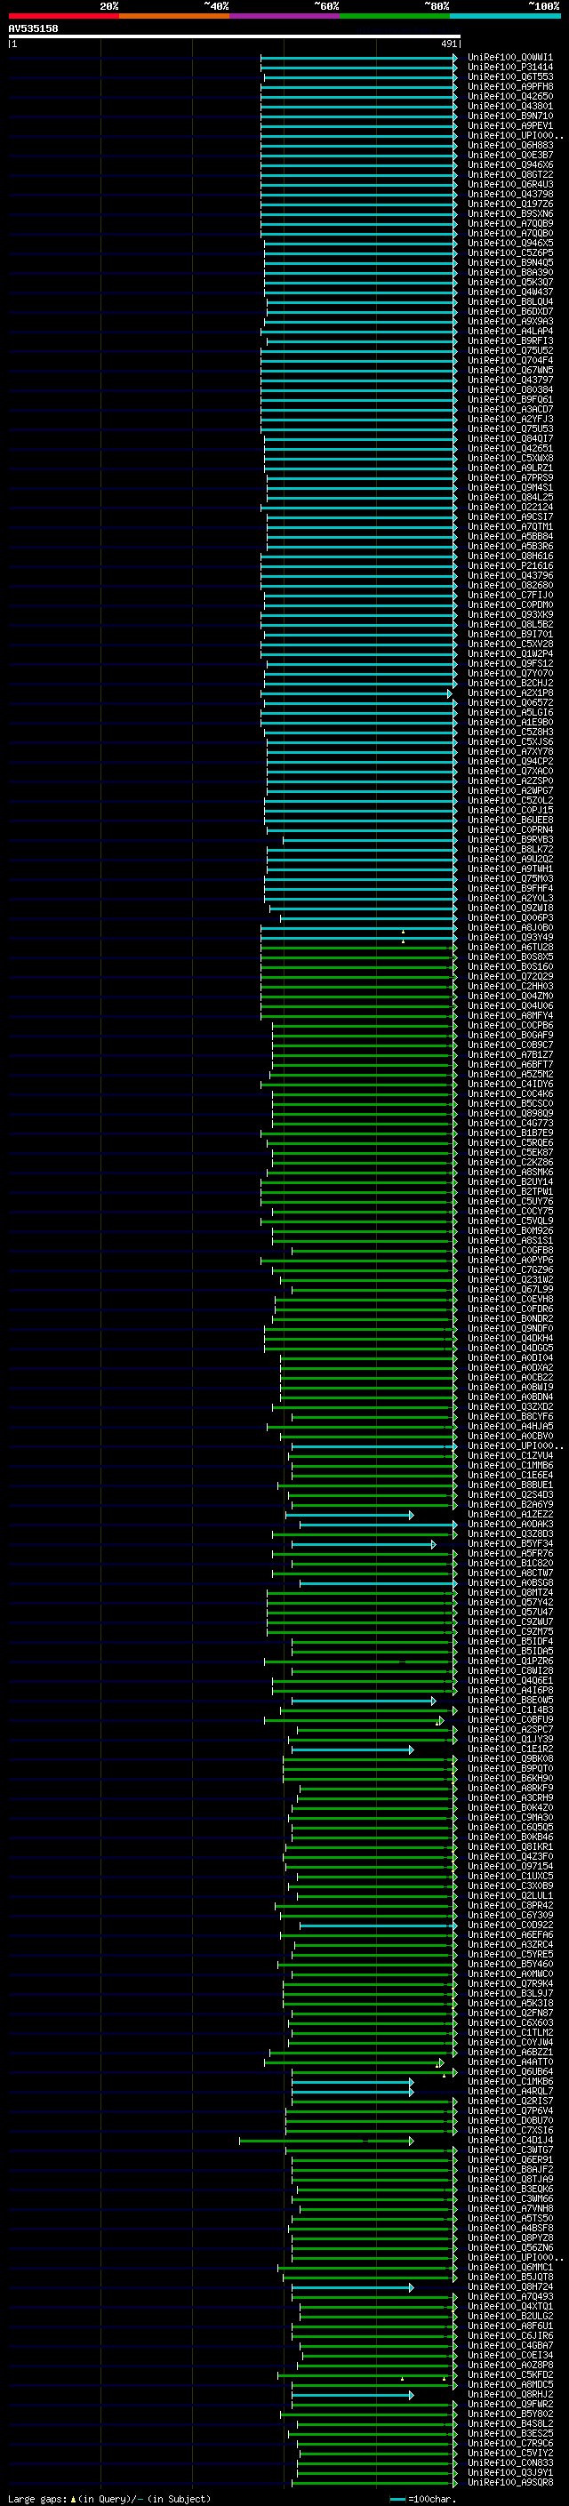Select the UniRef100_Q4W437 label
The height and width of the screenshot is (2506, 569).
point(509,292)
